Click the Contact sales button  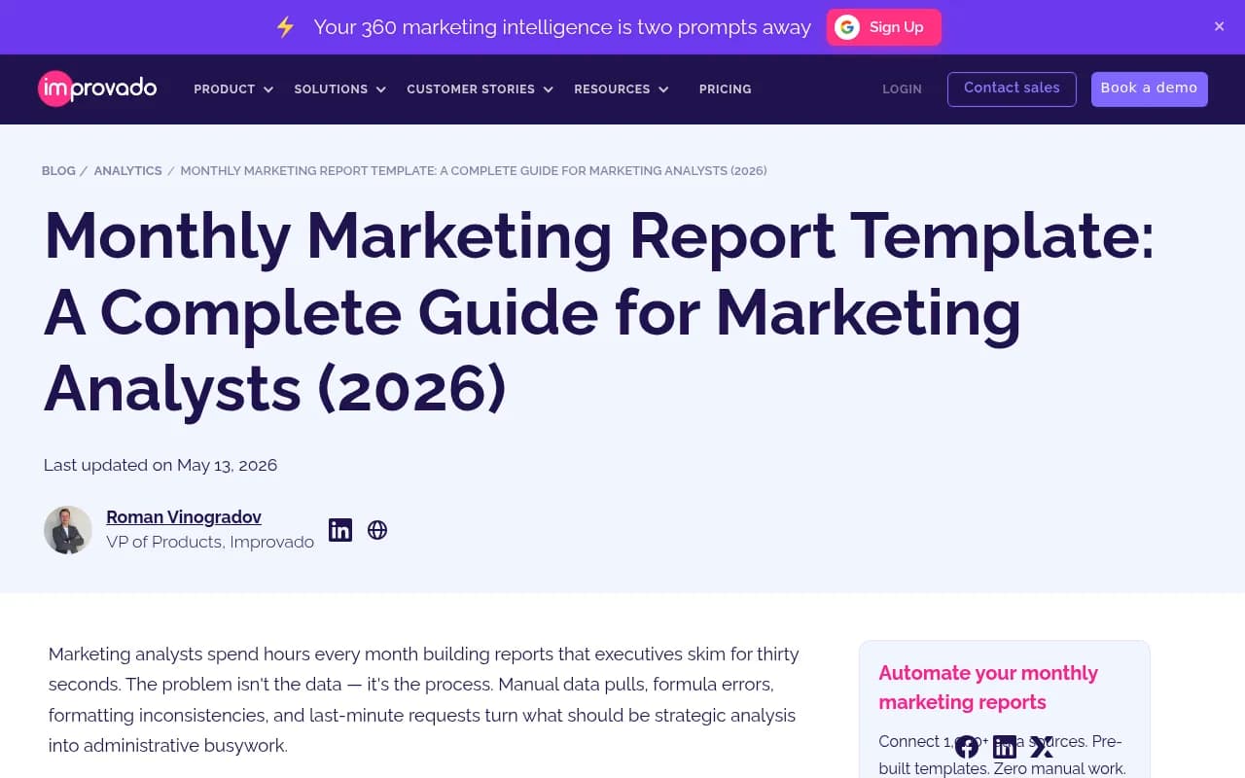(1012, 88)
